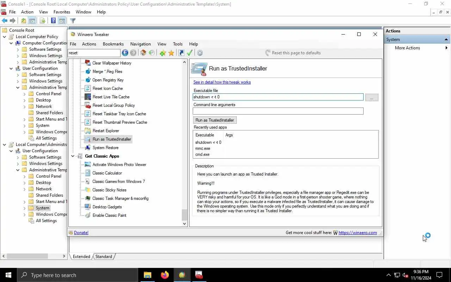451x282 pixels.
Task: Click Reset this page to defaults
Action: tap(293, 53)
